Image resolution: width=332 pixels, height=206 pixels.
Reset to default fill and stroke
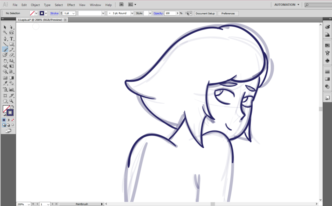(4, 114)
